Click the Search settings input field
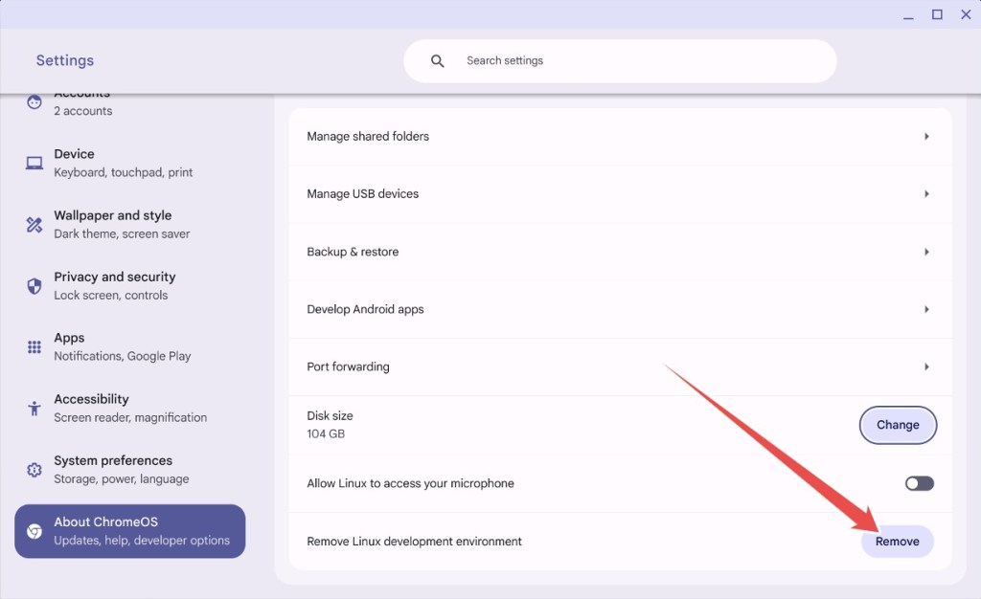Viewport: 981px width, 599px height. coord(620,60)
